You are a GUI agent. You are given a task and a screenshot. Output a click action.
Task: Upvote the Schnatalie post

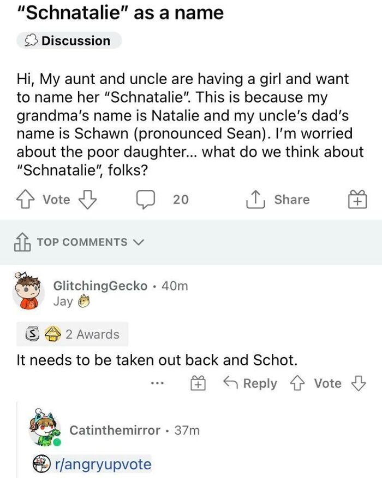(x=25, y=199)
